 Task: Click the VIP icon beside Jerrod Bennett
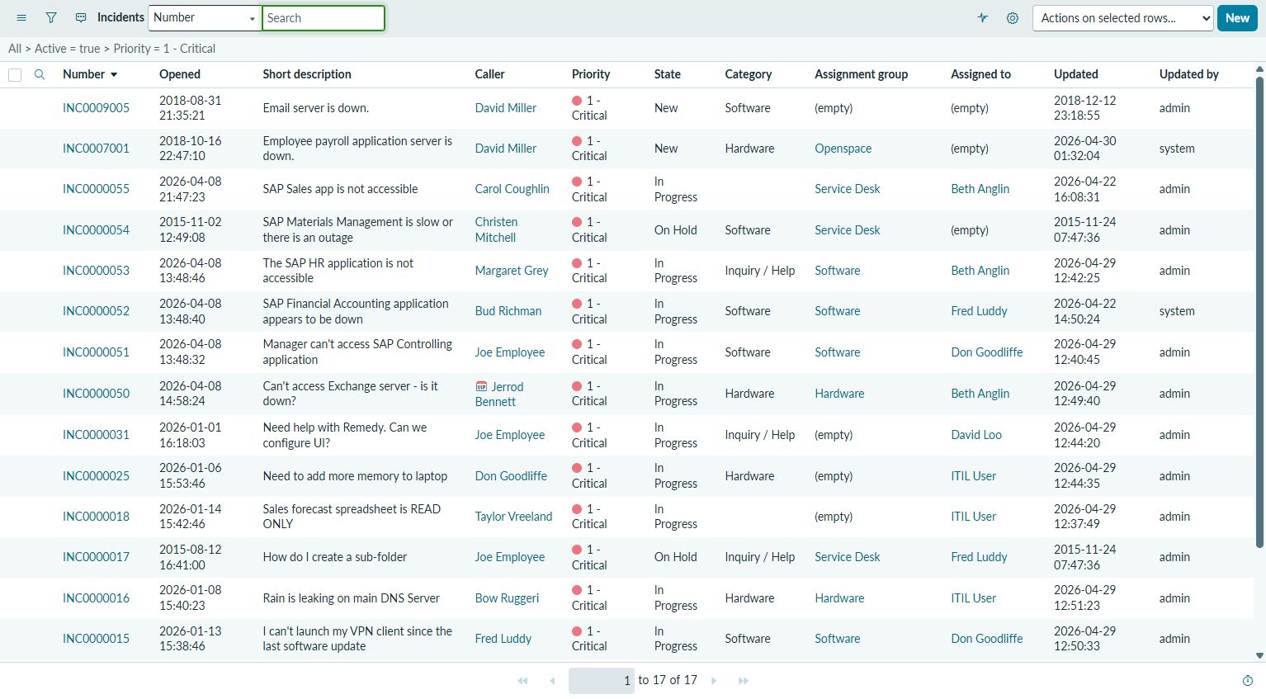click(482, 386)
